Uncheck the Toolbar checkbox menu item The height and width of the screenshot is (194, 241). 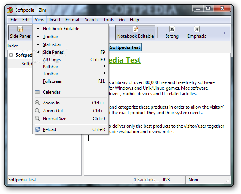[x=70, y=37]
